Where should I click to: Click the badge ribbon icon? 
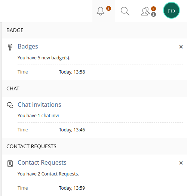pos(10,47)
